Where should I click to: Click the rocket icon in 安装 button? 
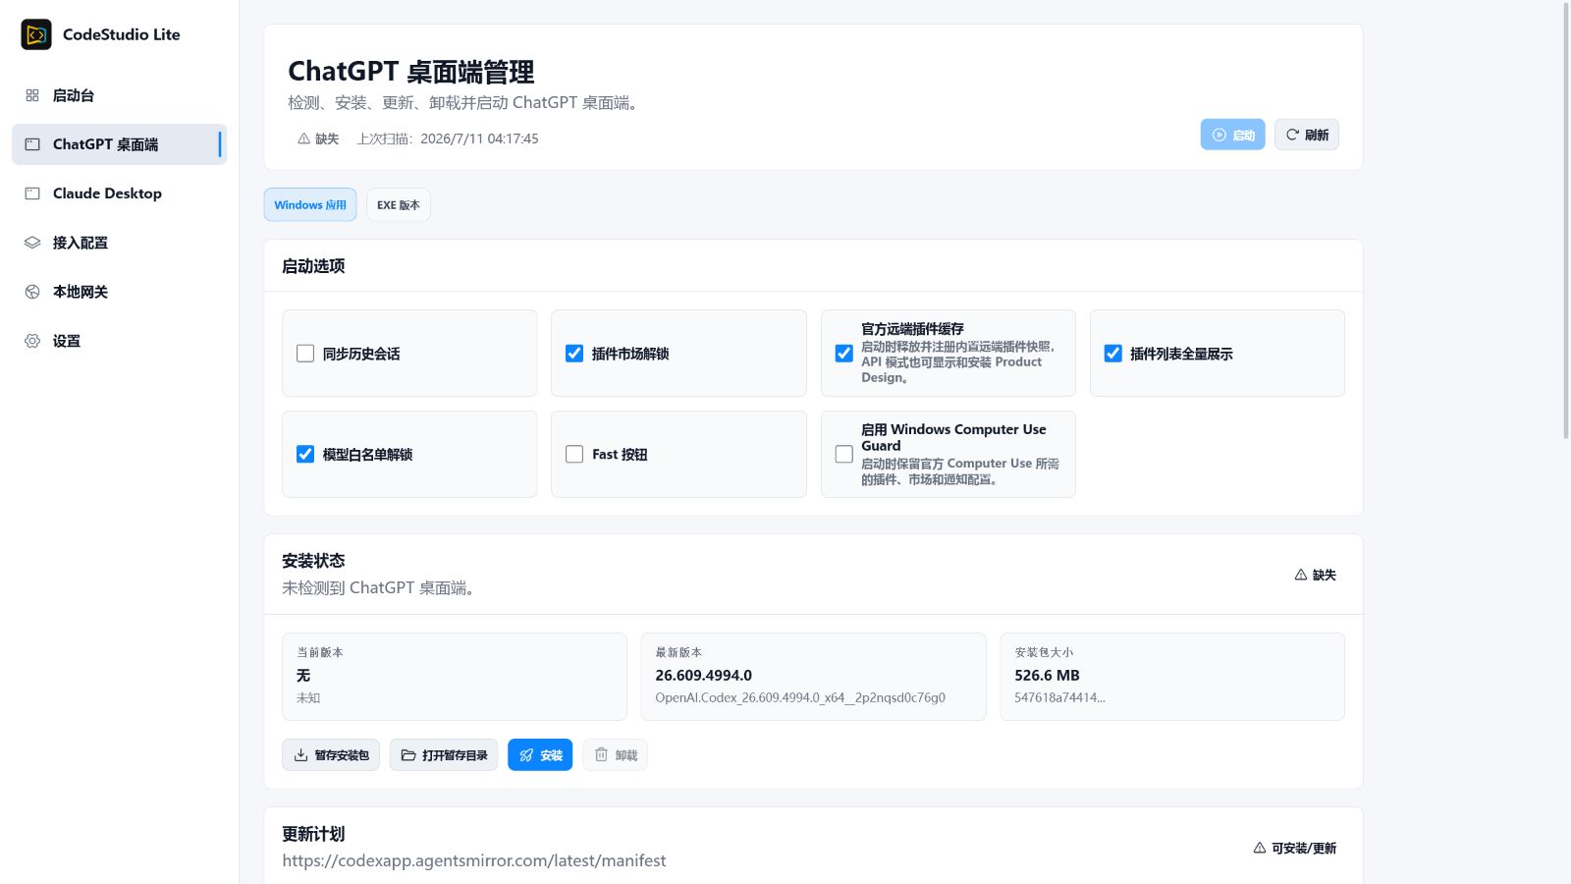(x=526, y=755)
